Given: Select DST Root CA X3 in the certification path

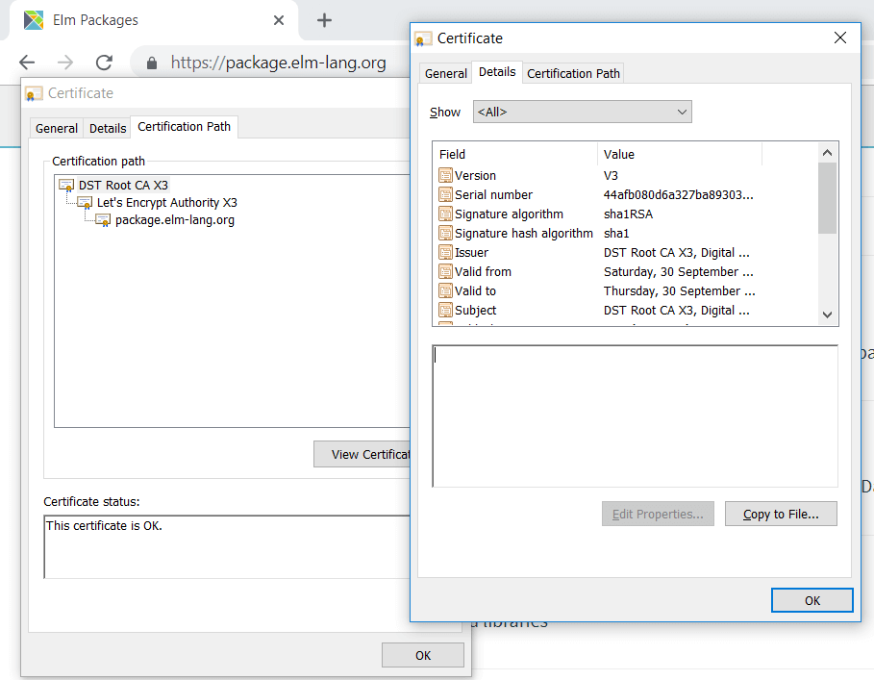Looking at the screenshot, I should click(x=123, y=185).
